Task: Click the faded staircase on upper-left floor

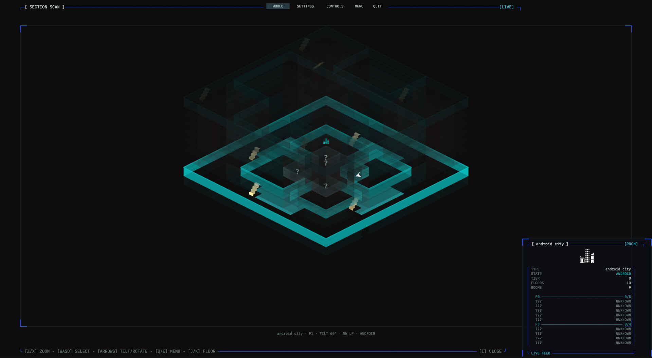Action: (204, 94)
